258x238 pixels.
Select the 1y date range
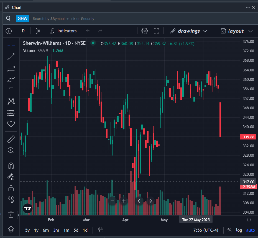[x=36, y=230]
